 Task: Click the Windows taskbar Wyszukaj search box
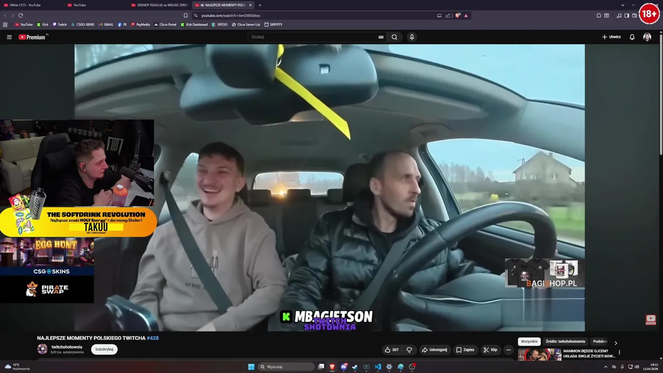tap(286, 367)
